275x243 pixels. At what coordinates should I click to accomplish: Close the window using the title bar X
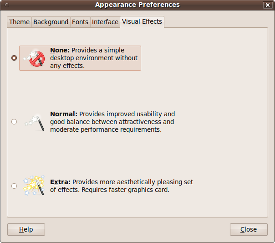click(x=267, y=5)
